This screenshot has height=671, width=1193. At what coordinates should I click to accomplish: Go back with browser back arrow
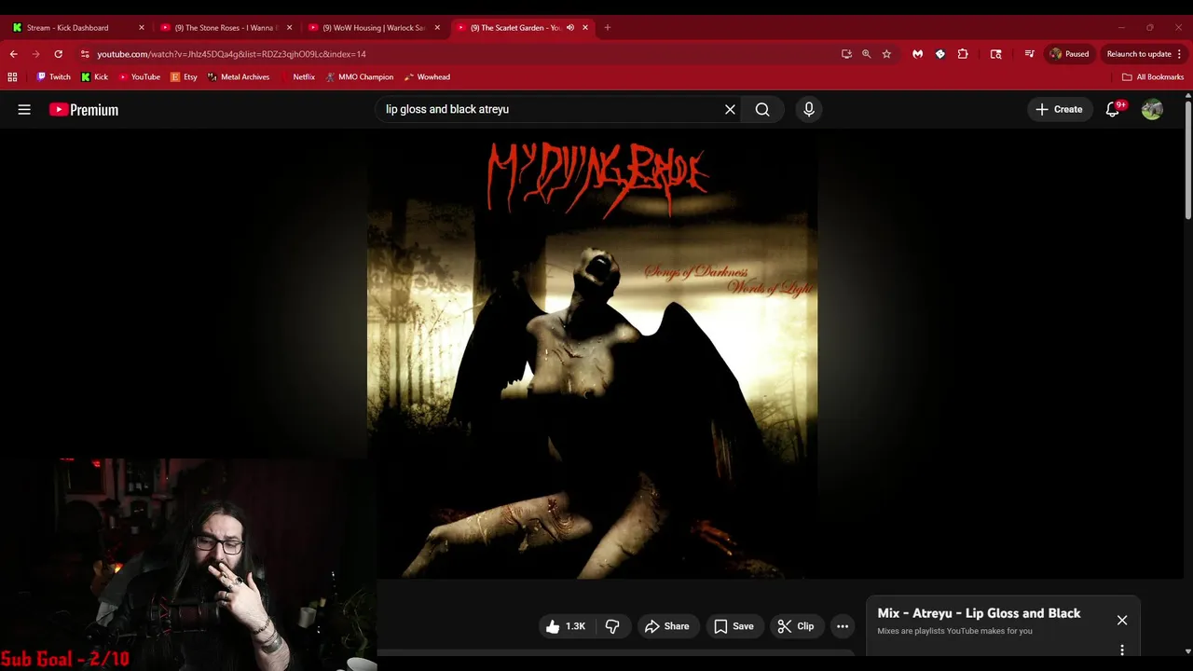14,54
